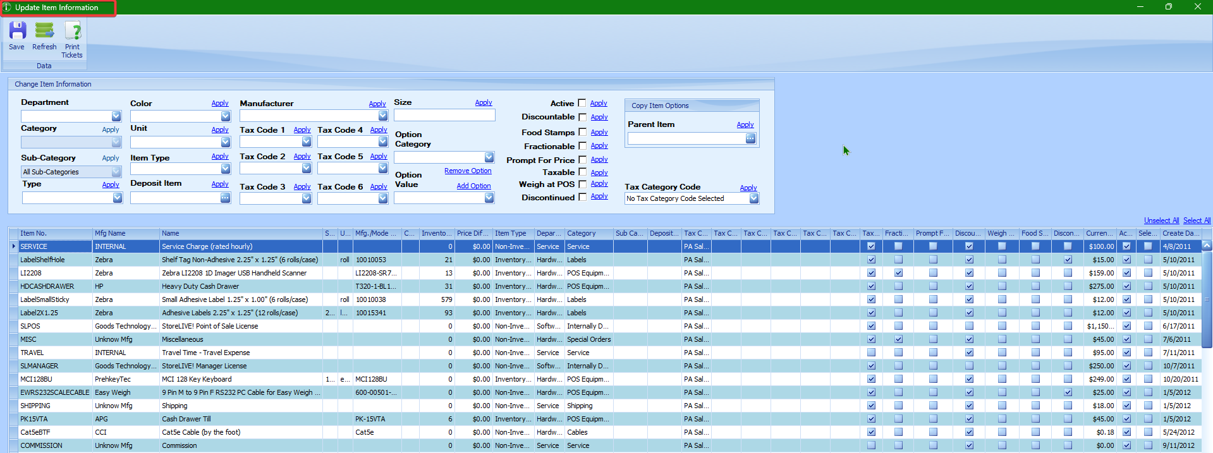Toggle the Discontinued checkbox

582,197
